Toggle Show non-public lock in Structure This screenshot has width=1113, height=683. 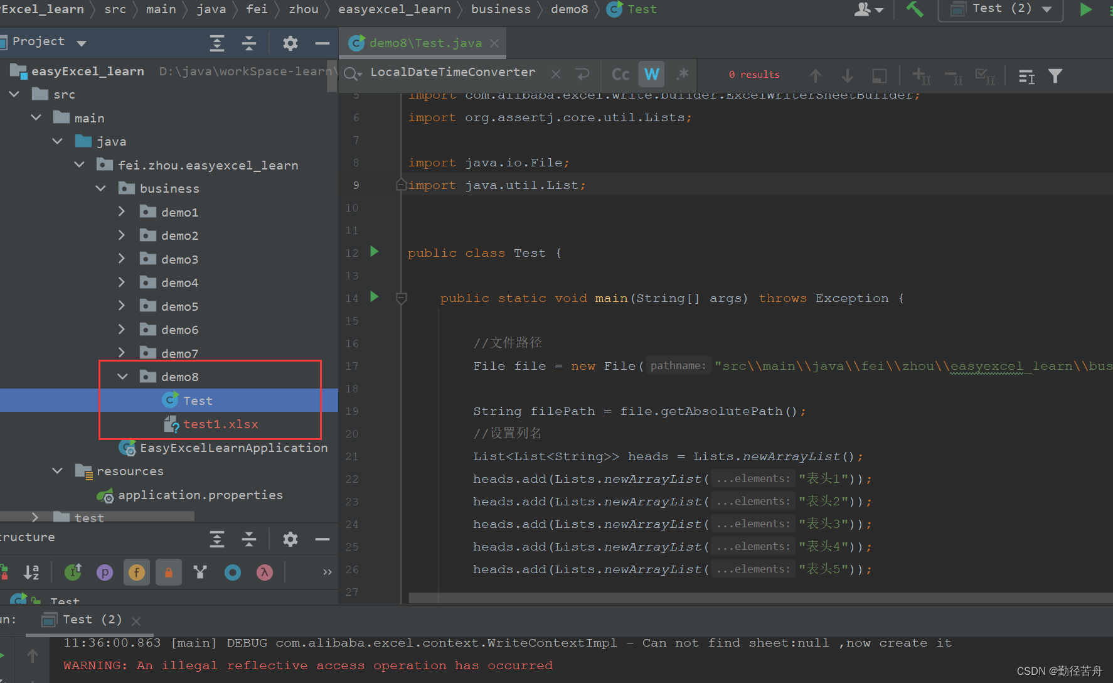coord(169,572)
